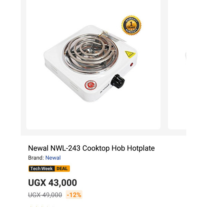This screenshot has width=207, height=207.
Task: Open the main hotplate product image
Action: (x=93, y=65)
